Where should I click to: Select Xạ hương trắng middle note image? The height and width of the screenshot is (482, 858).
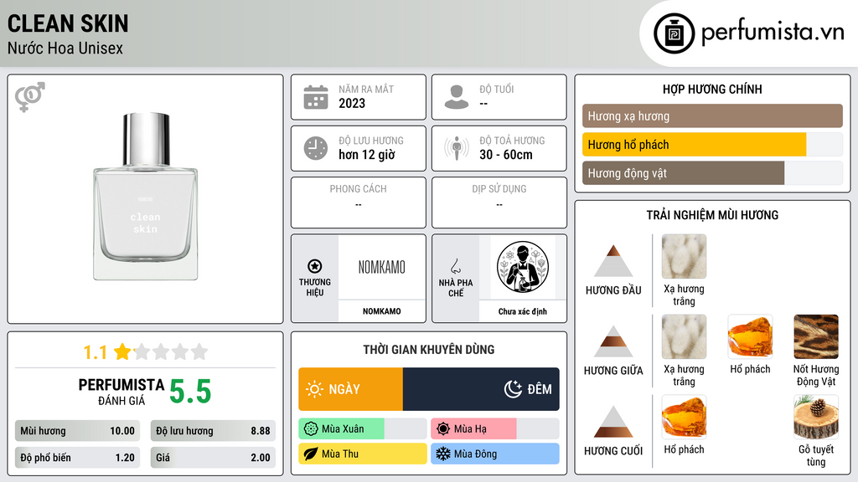coord(684,336)
